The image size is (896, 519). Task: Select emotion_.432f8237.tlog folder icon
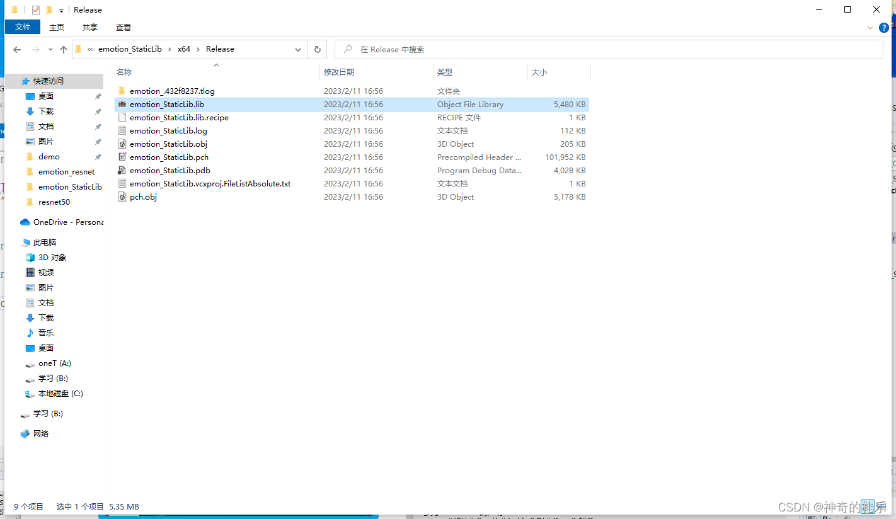pos(122,91)
